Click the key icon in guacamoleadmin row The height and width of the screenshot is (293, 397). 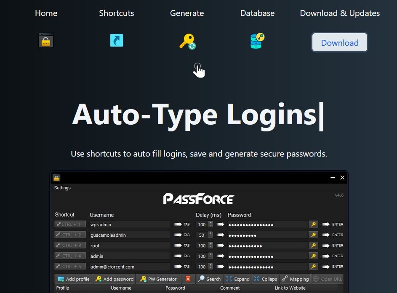[x=314, y=235]
